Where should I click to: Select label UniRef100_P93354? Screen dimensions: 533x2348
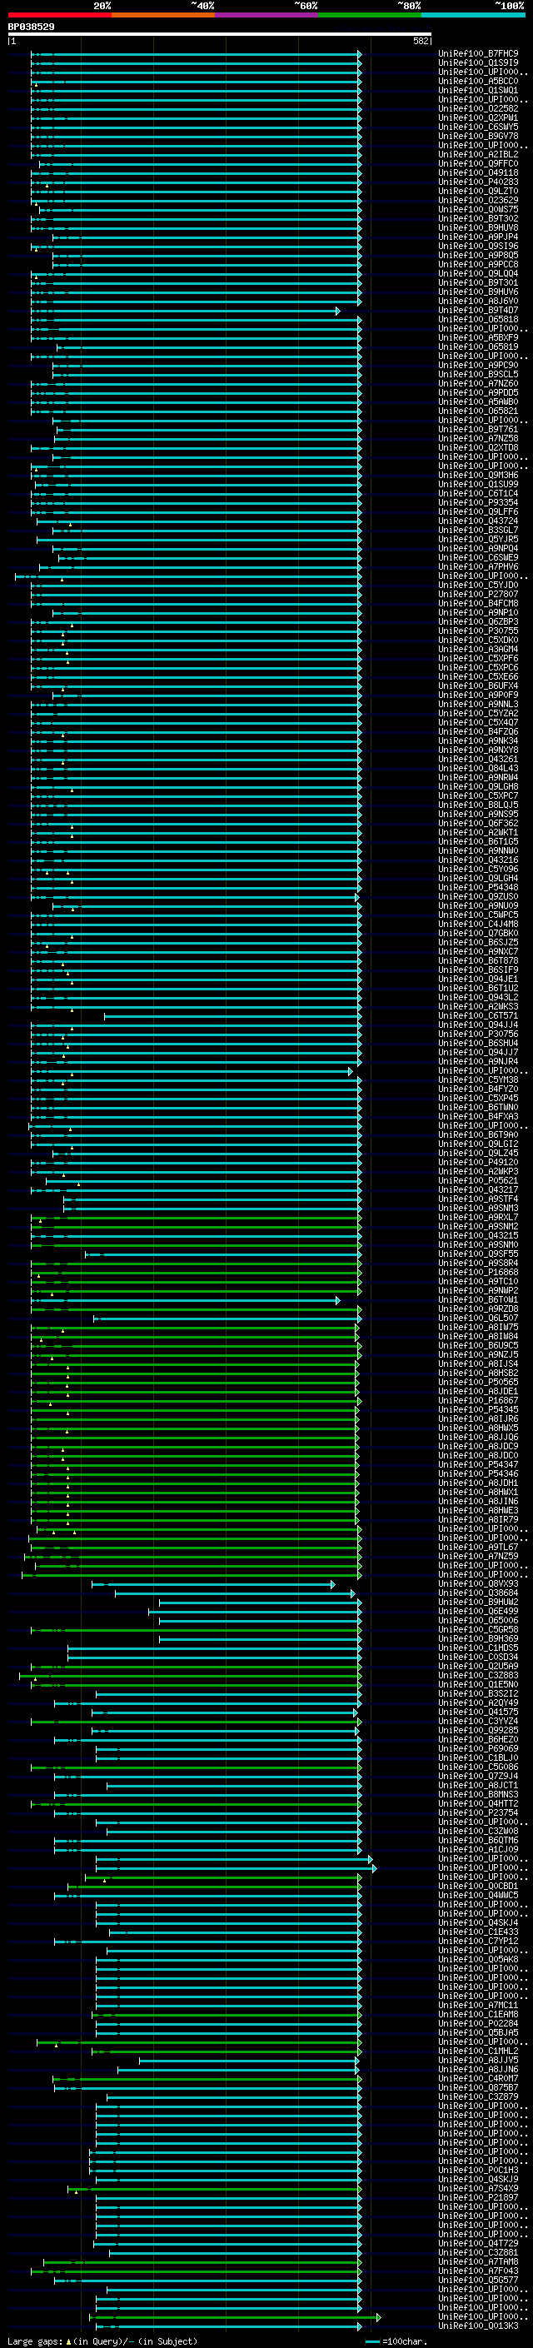coord(478,503)
